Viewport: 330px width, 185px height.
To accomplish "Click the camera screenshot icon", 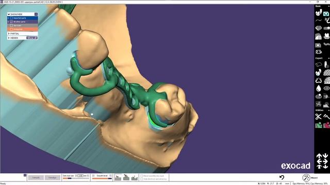I will coord(318,45).
